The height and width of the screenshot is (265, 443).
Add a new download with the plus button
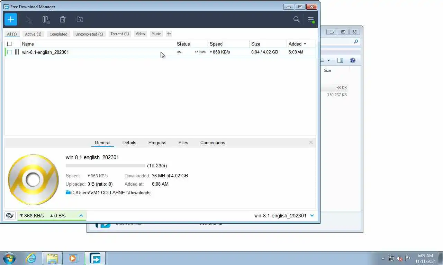(11, 19)
